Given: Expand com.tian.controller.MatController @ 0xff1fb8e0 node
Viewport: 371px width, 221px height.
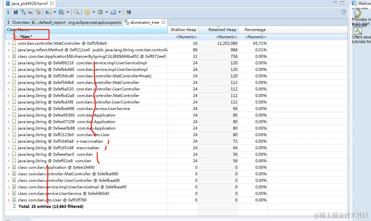Looking at the screenshot, I should point(9,43).
